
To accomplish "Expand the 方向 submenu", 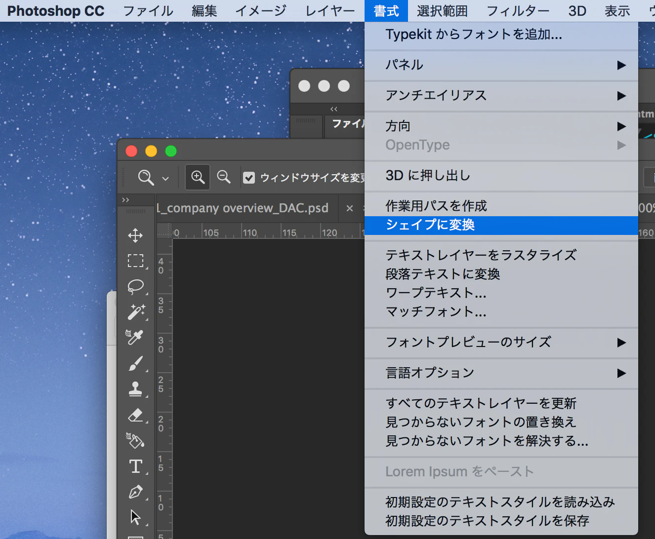I will click(501, 126).
